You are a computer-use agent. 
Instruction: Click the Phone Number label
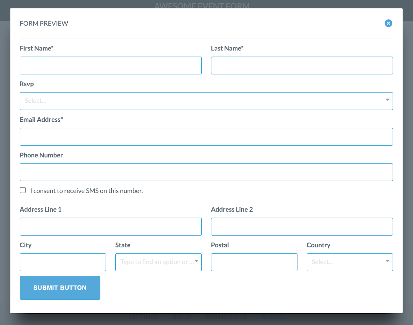[x=41, y=155]
